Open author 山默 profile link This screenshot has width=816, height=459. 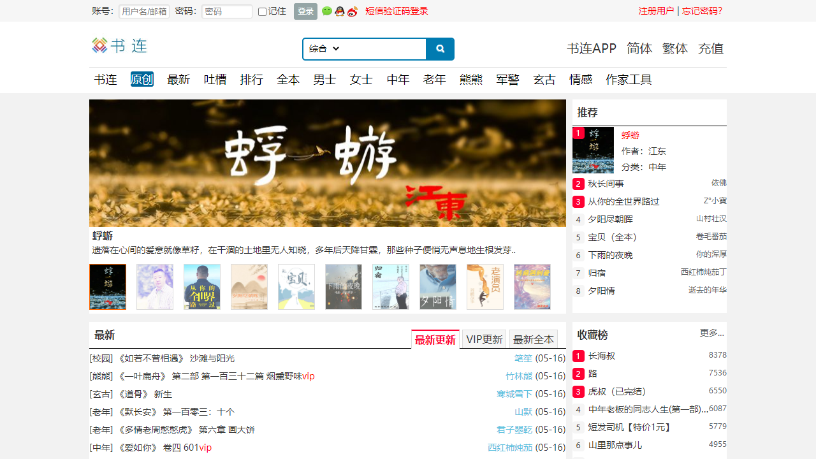click(x=523, y=412)
